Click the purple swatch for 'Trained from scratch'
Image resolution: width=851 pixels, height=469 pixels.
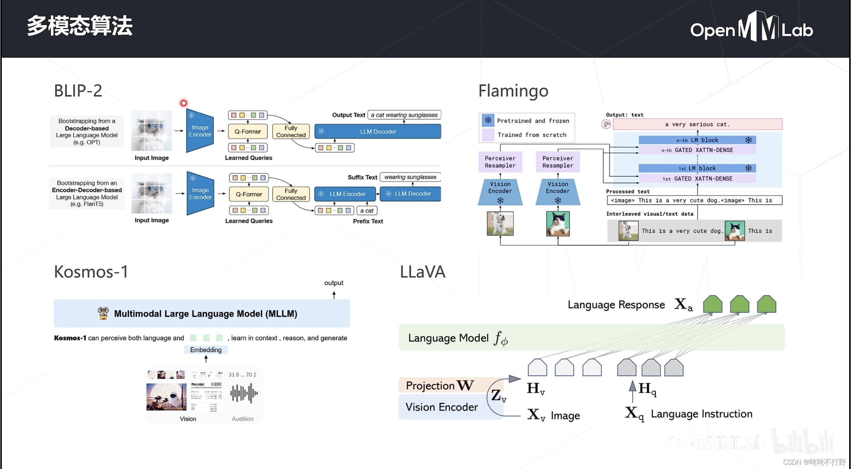coord(488,135)
